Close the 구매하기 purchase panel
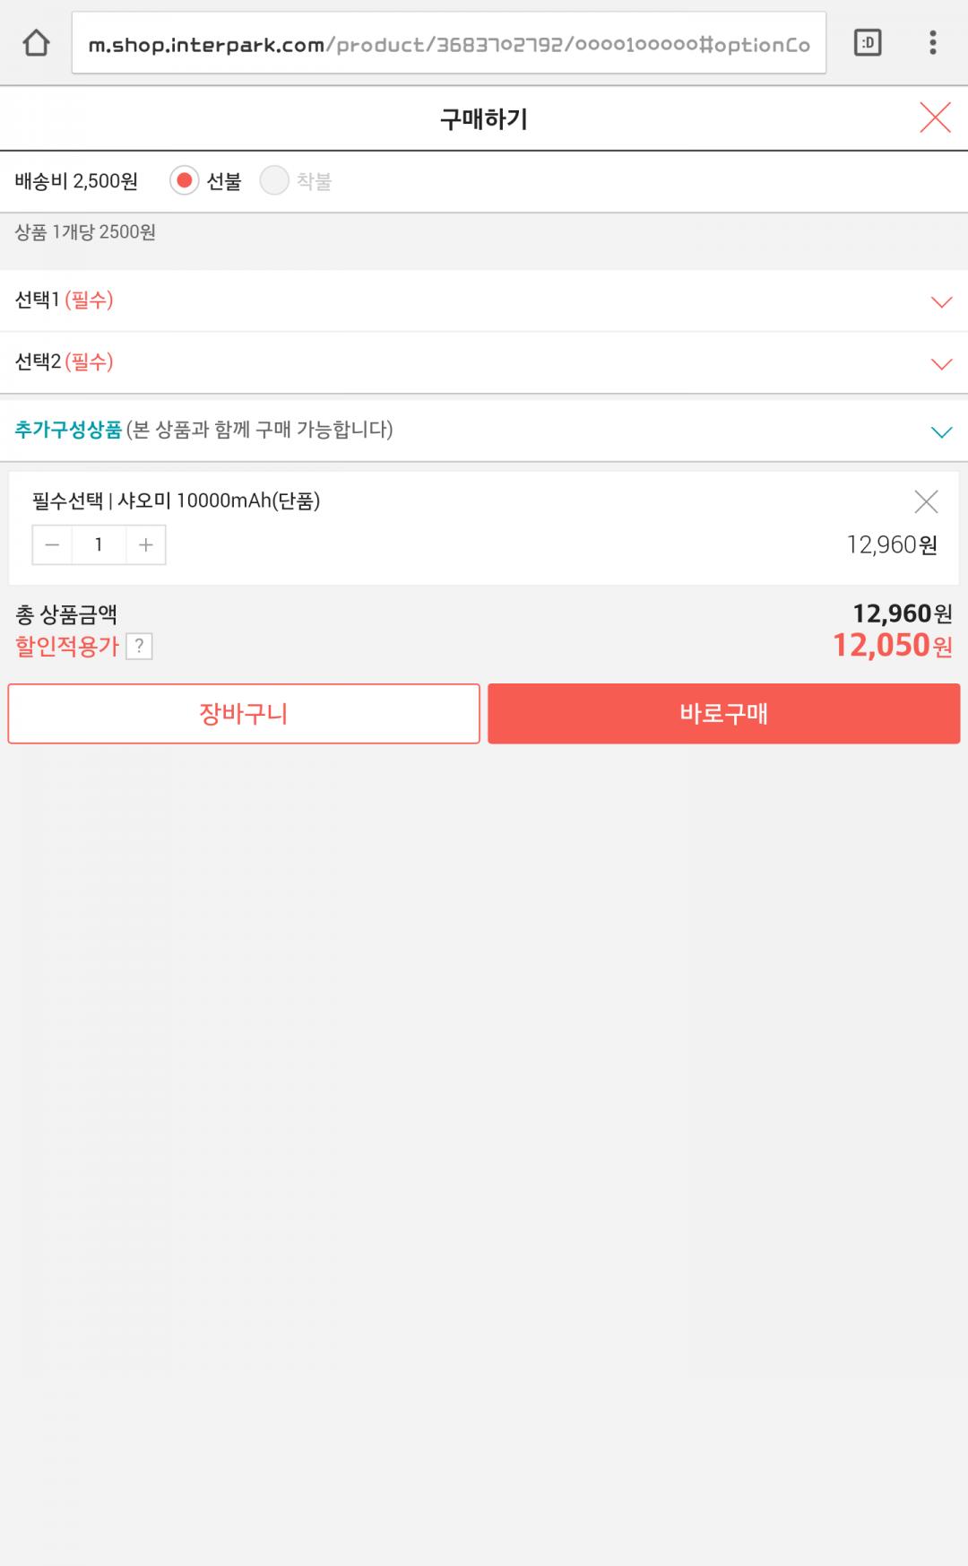Viewport: 968px width, 1566px height. click(x=935, y=117)
